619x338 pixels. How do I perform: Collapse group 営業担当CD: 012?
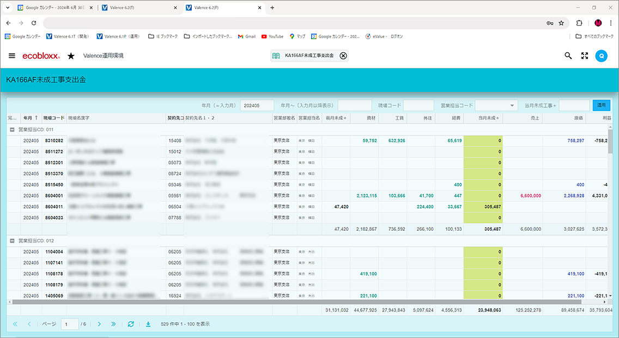coord(12,241)
